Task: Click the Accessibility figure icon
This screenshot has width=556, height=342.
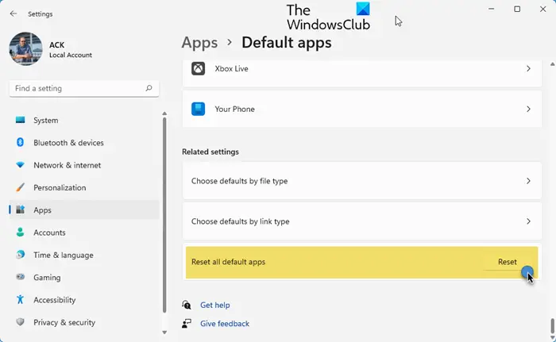Action: point(20,300)
